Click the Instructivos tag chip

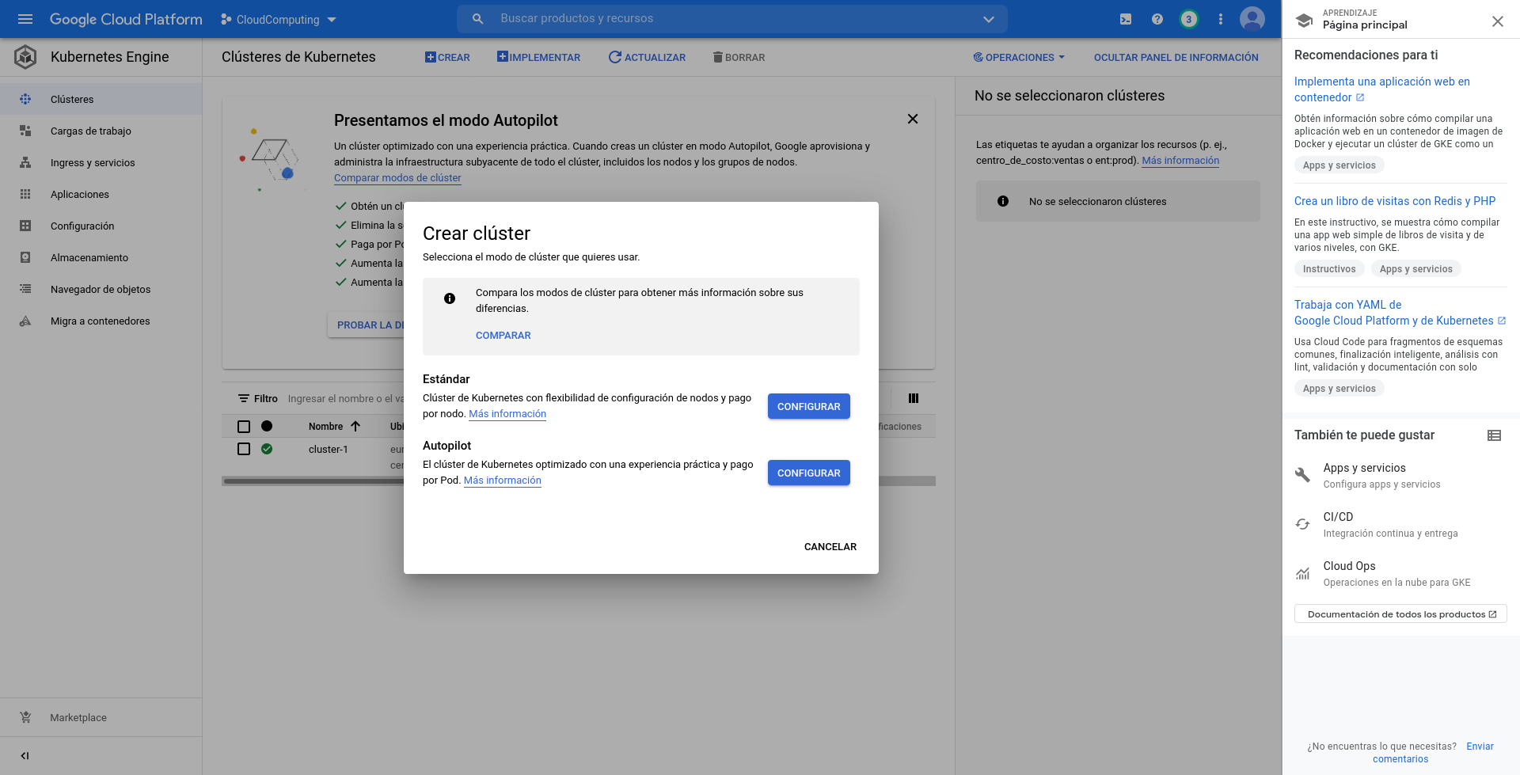(x=1329, y=269)
